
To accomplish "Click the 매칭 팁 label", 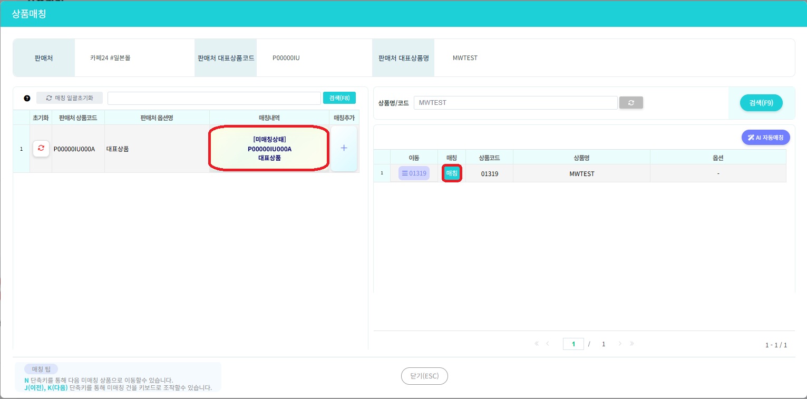I will 41,369.
